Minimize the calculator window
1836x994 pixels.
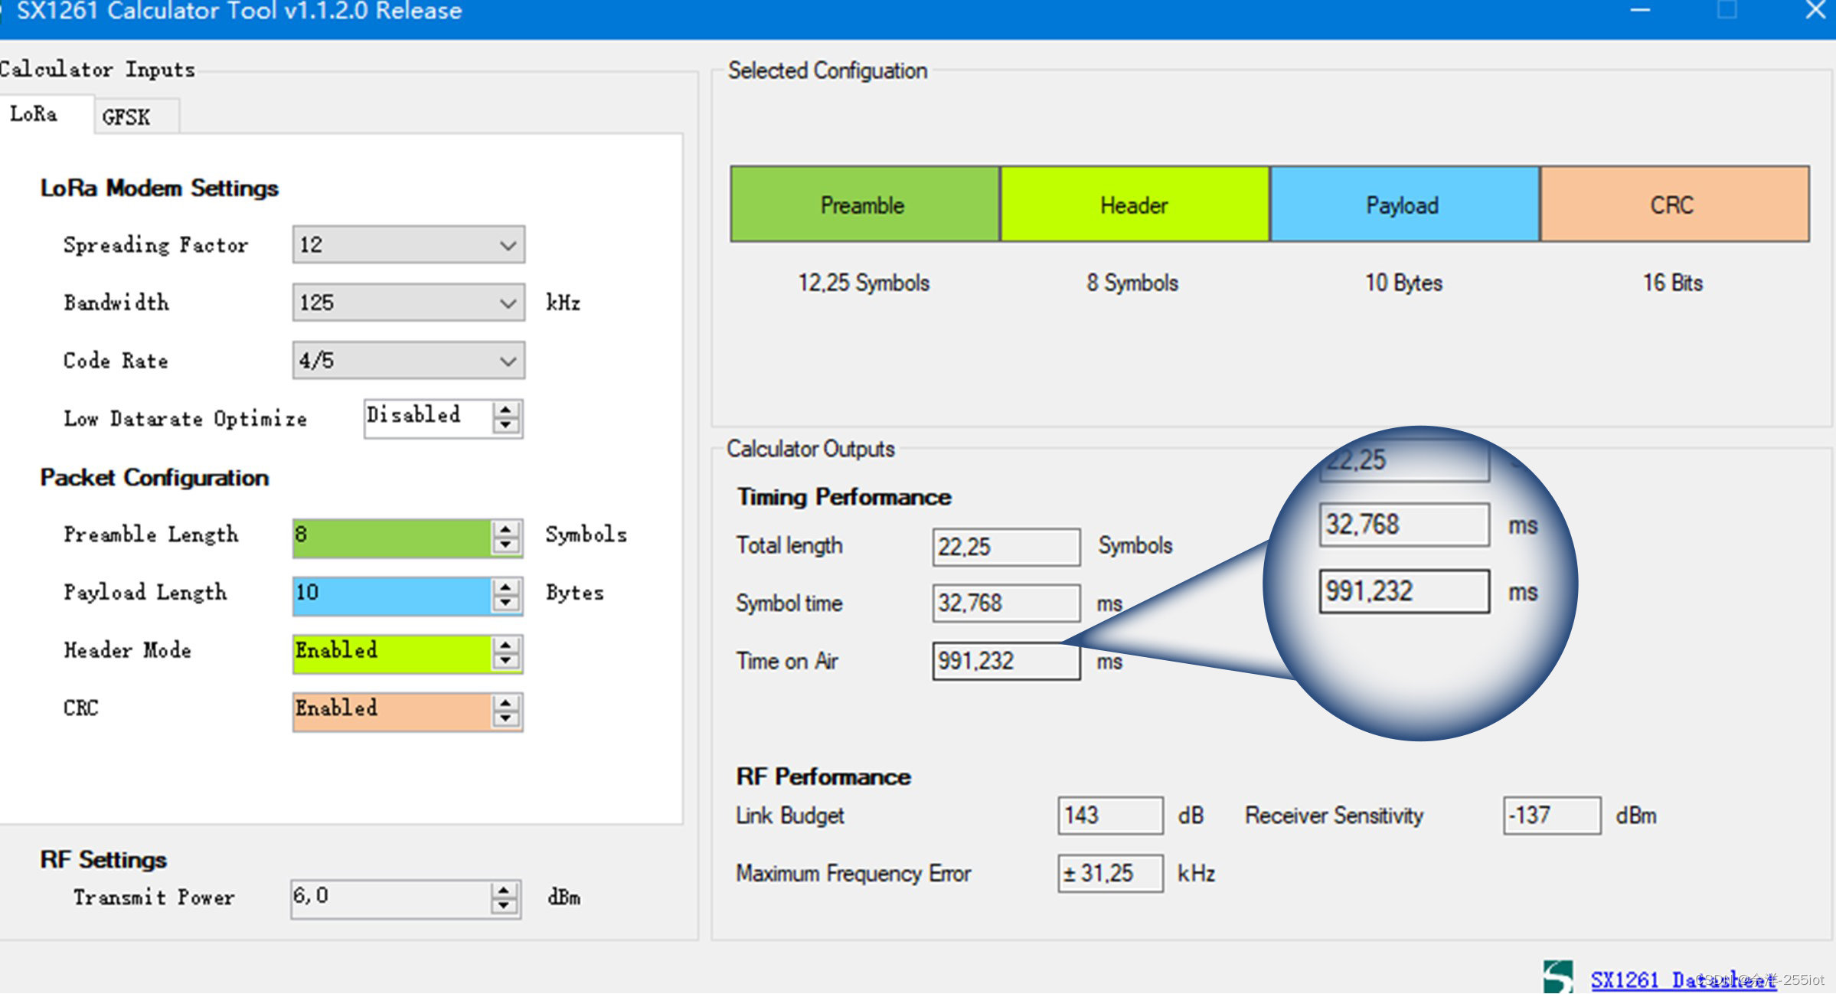pos(1640,11)
